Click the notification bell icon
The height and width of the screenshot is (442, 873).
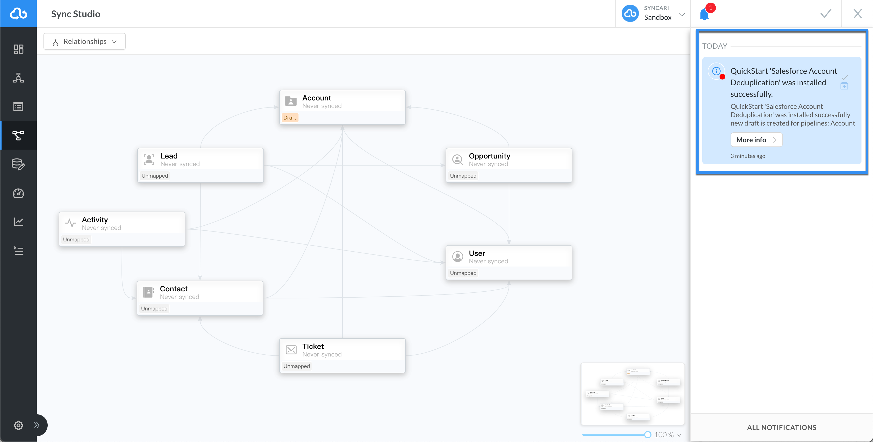(704, 14)
